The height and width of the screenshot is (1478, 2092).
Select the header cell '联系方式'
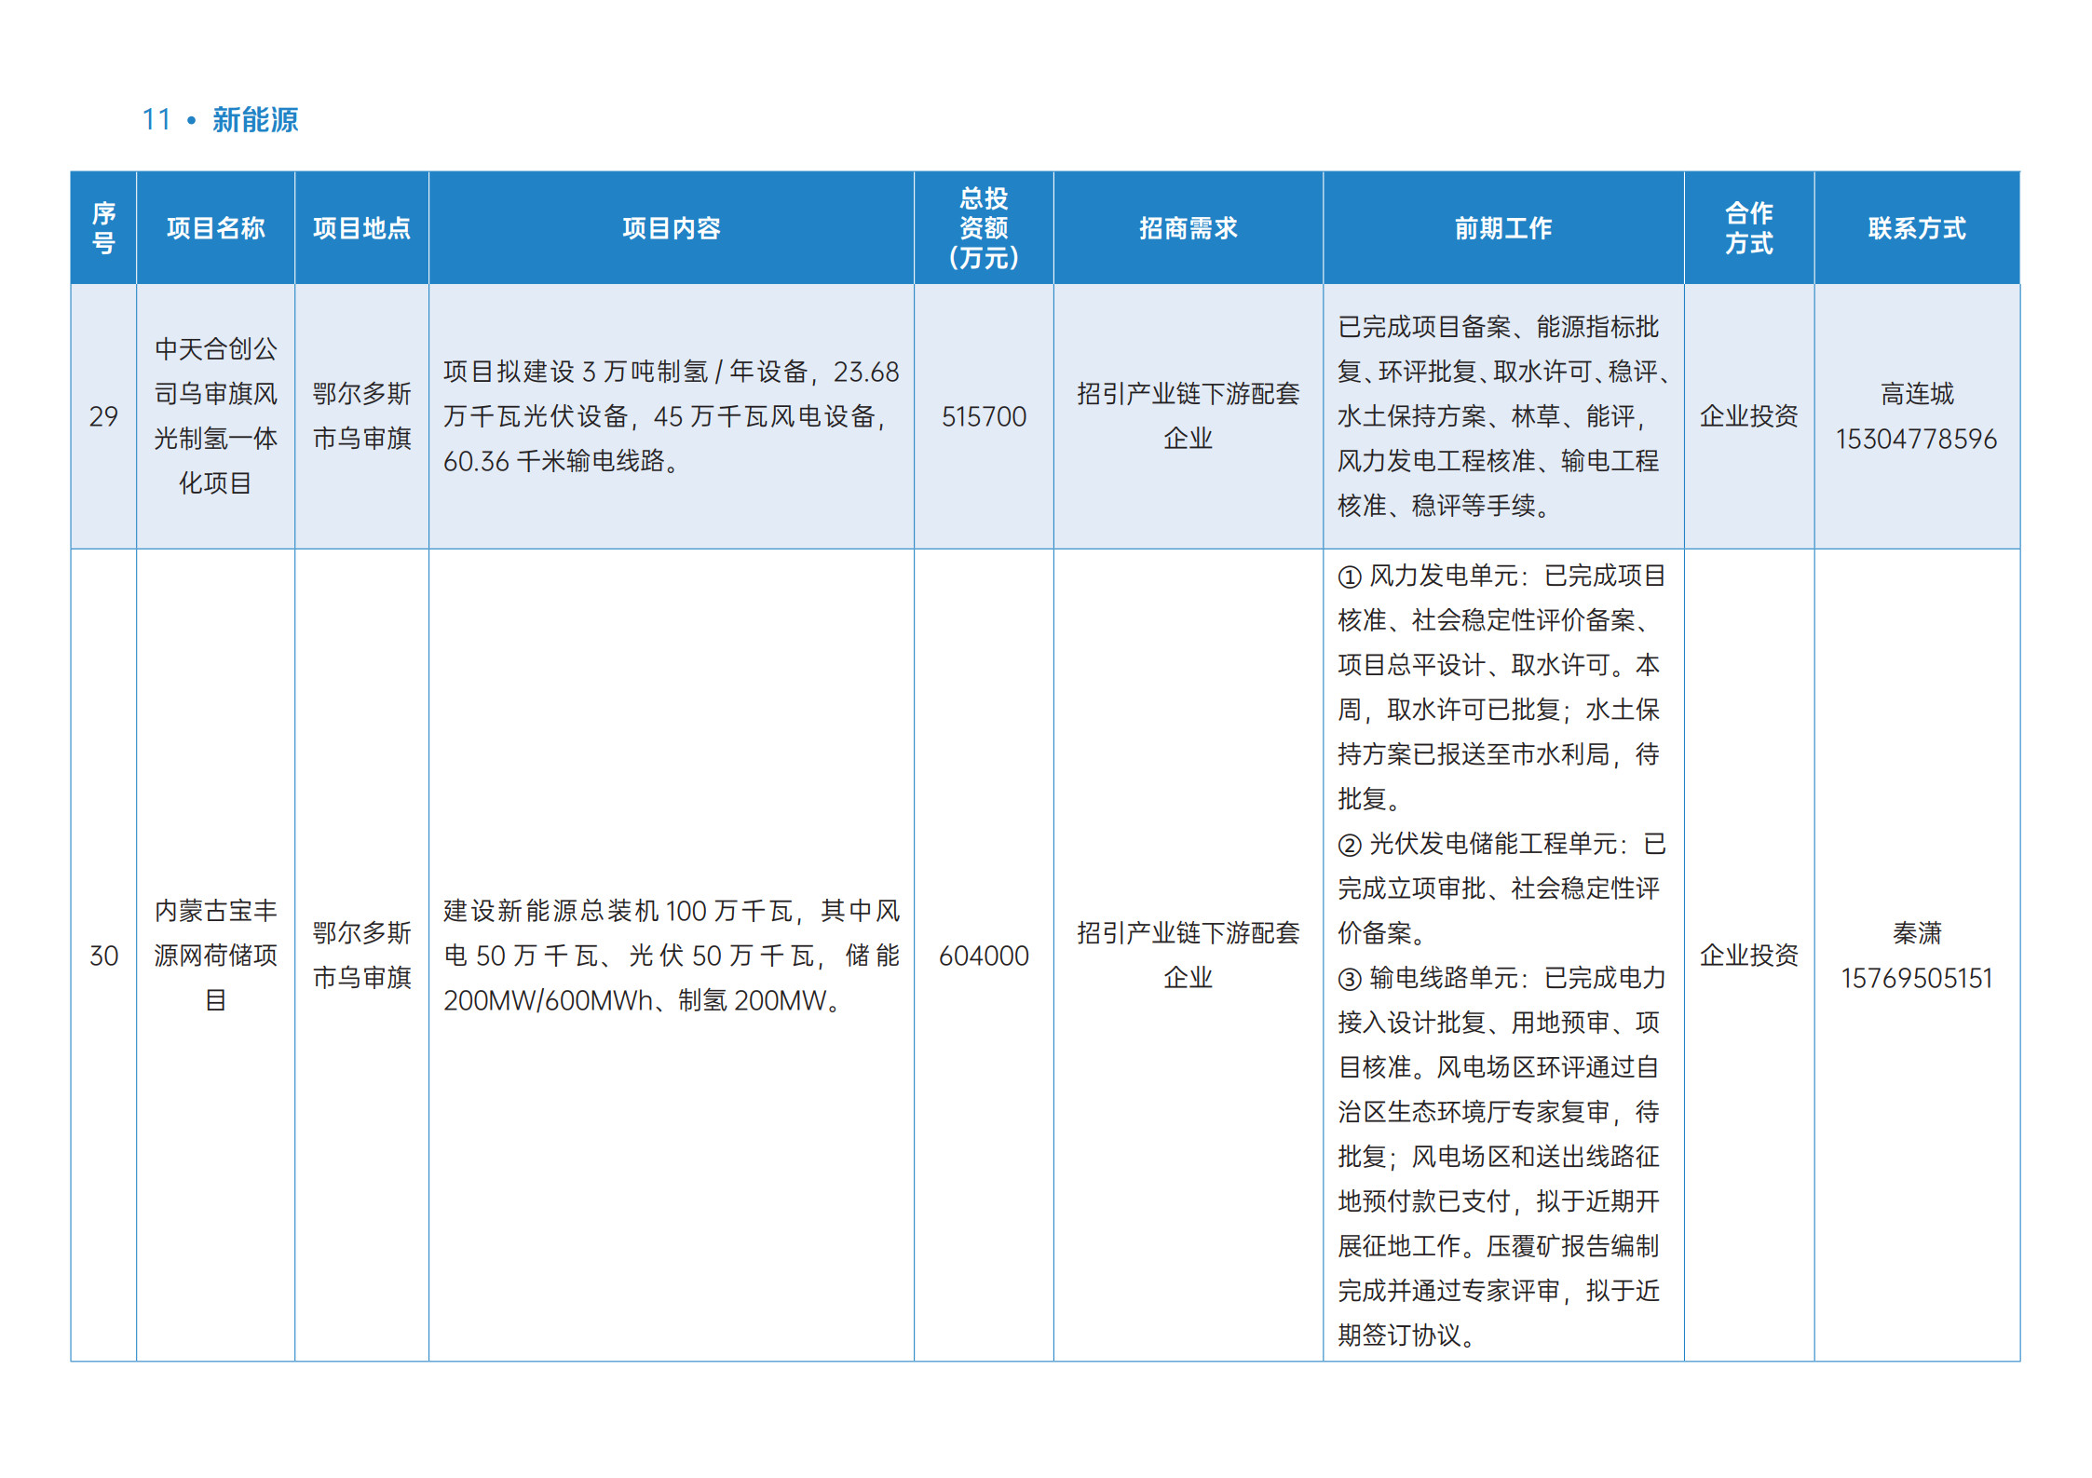point(1917,228)
